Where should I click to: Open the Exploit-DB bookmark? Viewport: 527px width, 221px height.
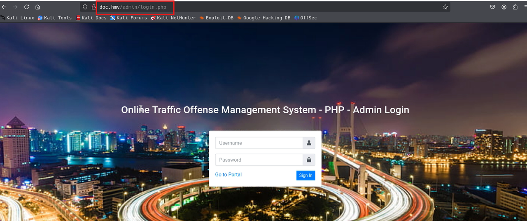pos(217,18)
